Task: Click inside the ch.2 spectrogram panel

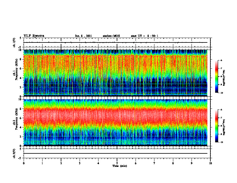Action: point(116,122)
